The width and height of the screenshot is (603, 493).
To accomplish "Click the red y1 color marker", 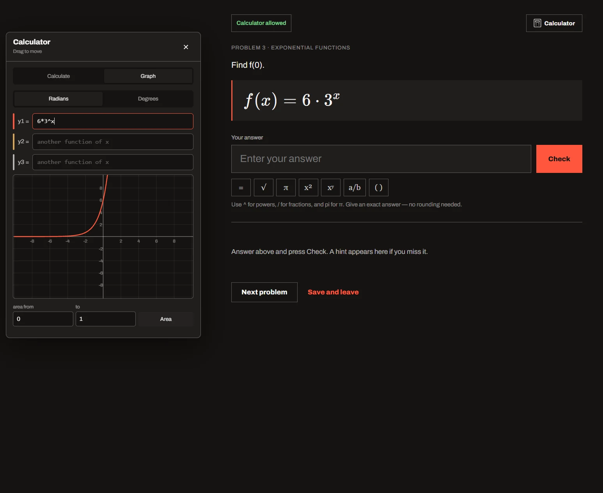I will (x=14, y=121).
